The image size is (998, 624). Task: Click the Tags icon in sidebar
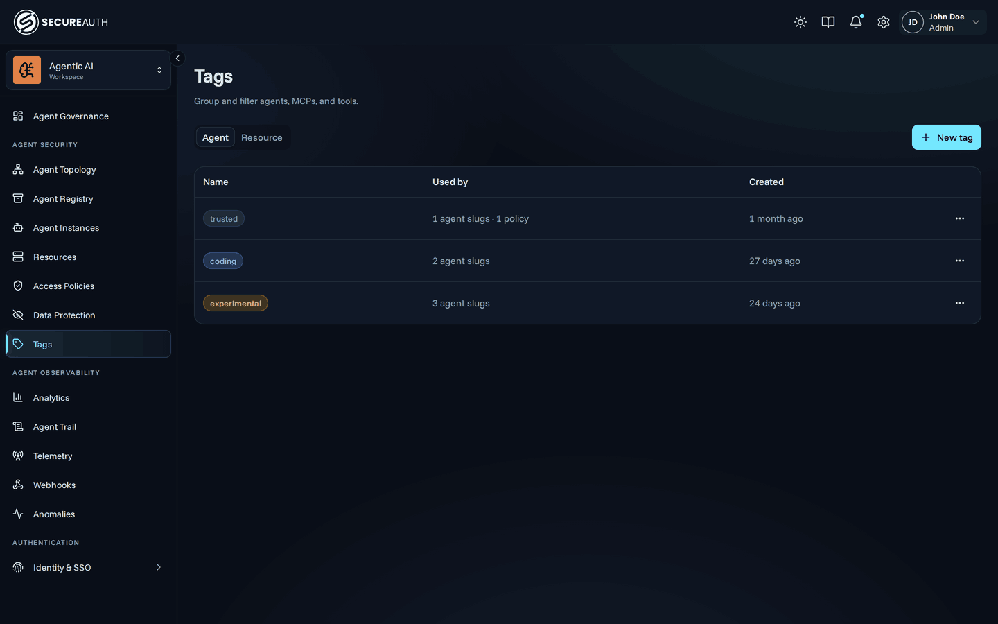pos(18,344)
